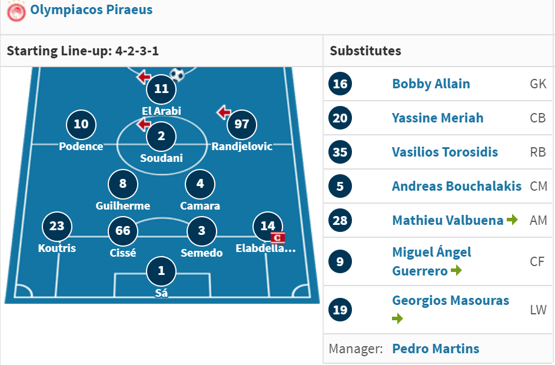The width and height of the screenshot is (555, 365).
Task: Click Guilherme's number 8 player marker
Action: tap(123, 184)
